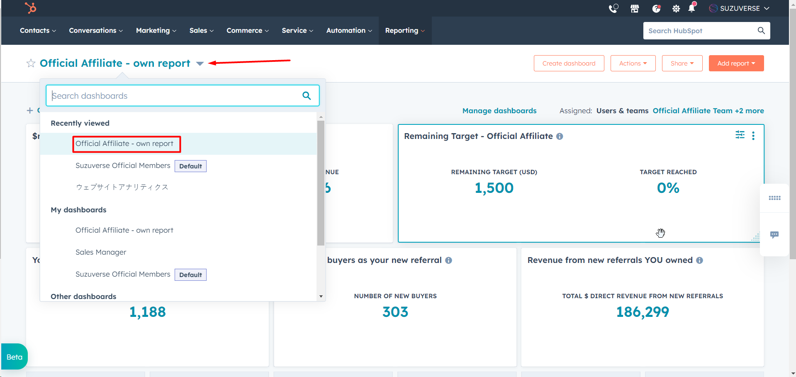This screenshot has width=796, height=377.
Task: Click info icon beside Revenue from new referrals
Action: point(700,260)
